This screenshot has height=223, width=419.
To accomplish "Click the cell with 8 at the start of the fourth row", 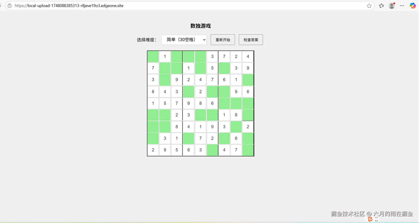I will click(x=153, y=92).
